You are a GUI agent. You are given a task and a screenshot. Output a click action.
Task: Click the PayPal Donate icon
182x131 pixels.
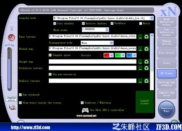(11, 98)
